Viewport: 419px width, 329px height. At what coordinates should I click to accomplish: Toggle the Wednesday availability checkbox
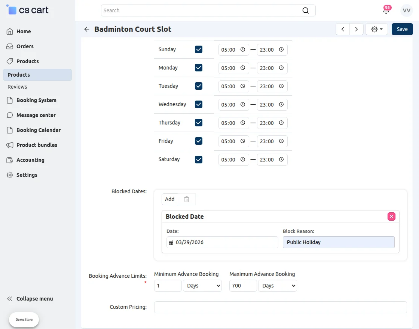199,104
